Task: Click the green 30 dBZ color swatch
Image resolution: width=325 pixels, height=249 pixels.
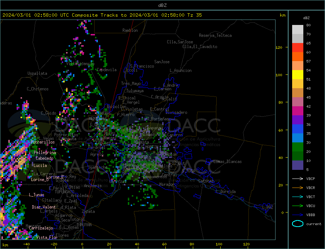Action: (x=298, y=147)
